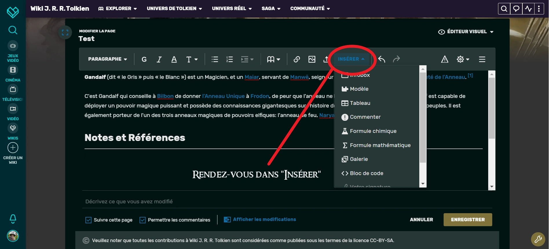Viewport: 549px width, 249px height.
Task: Follow the Frodon link
Action: tap(260, 96)
